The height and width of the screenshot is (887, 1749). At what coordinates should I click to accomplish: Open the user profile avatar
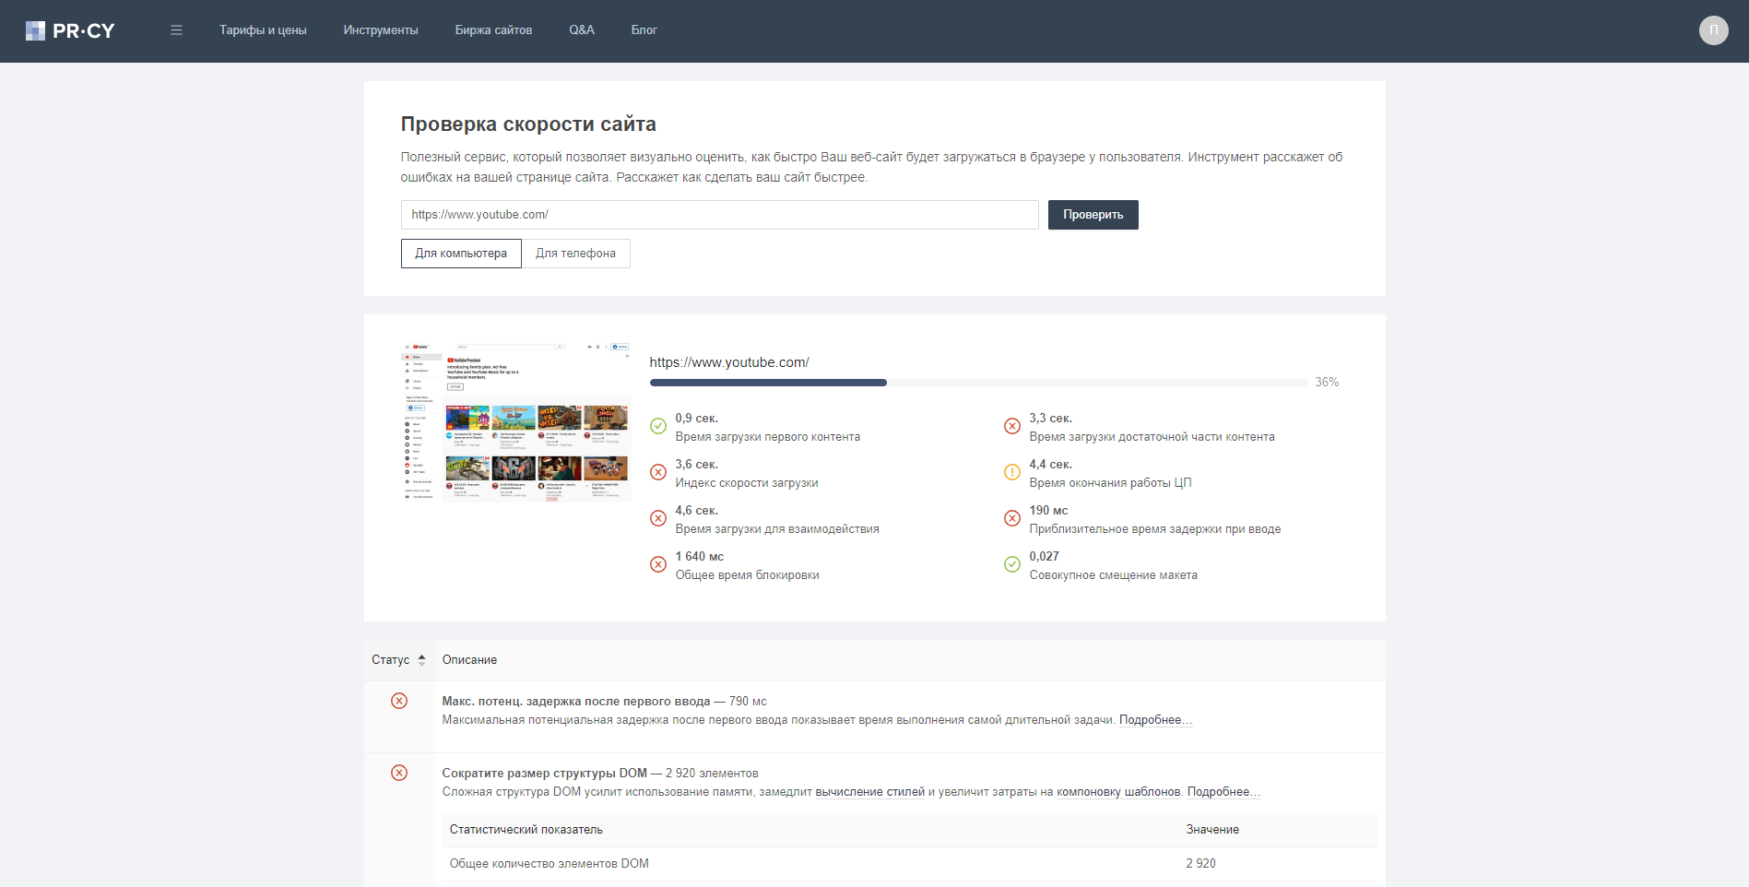pos(1713,30)
